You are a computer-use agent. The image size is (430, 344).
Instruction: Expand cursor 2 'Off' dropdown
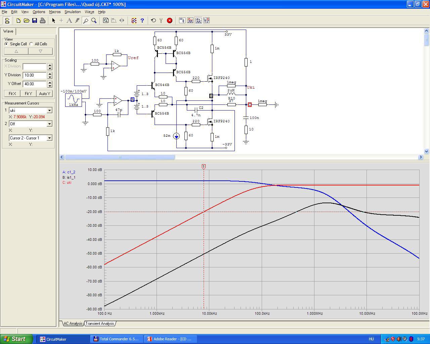(49, 124)
